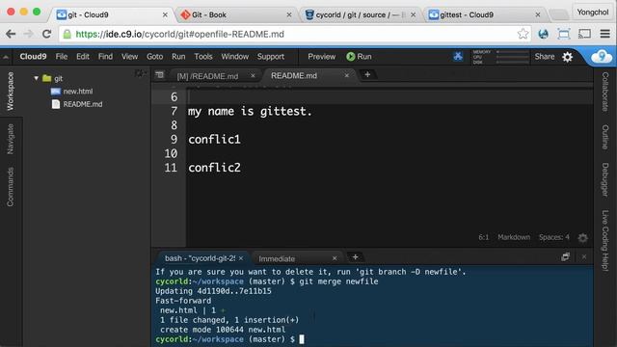This screenshot has width=617, height=347.
Task: Toggle the Commands side panel
Action: tap(11, 187)
